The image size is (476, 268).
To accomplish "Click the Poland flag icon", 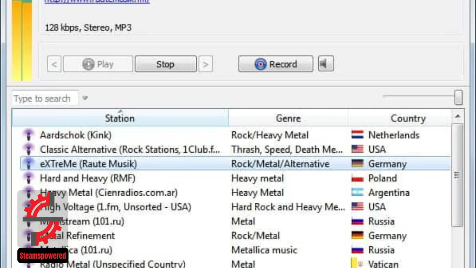I will coord(357,178).
